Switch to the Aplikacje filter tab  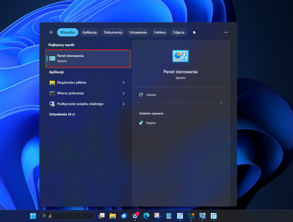coord(89,32)
